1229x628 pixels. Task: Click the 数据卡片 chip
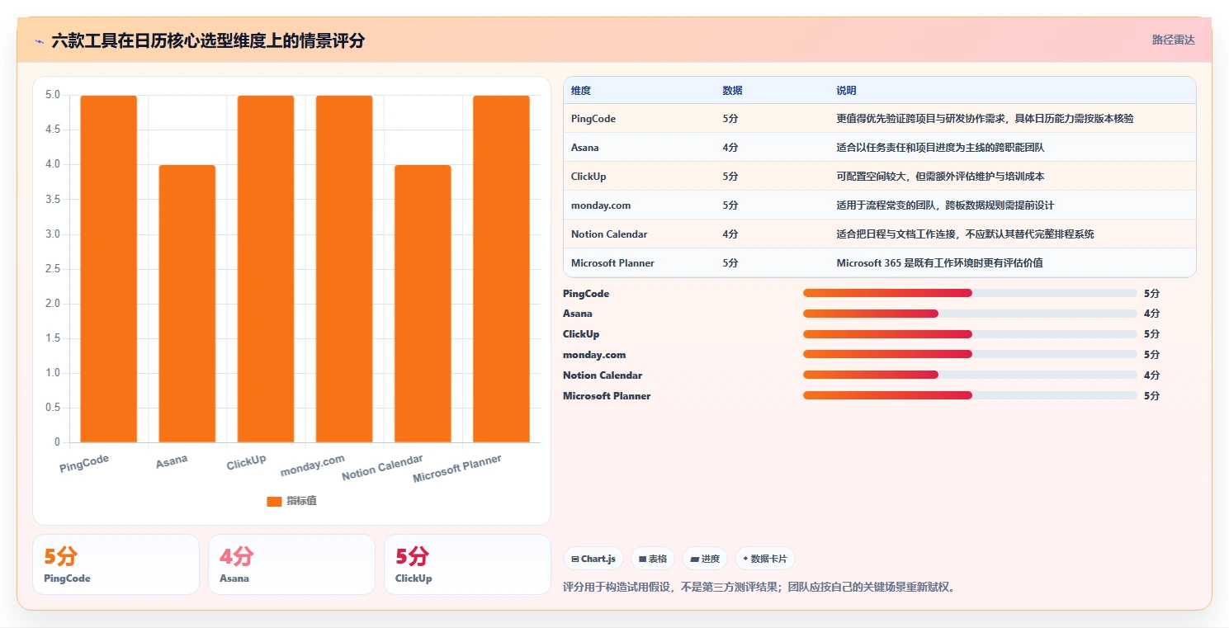(765, 559)
